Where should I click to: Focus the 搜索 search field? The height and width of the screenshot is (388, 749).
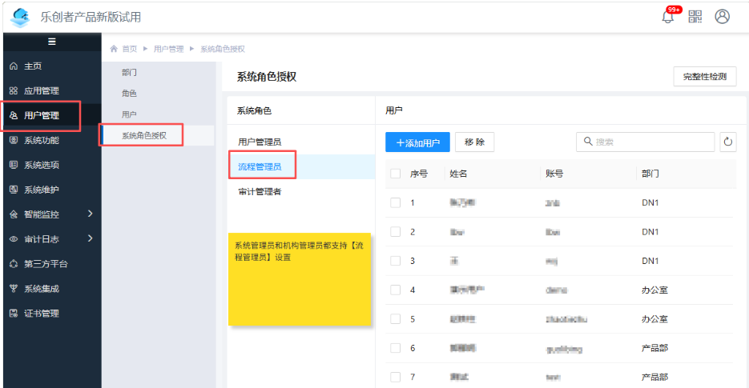tap(646, 142)
